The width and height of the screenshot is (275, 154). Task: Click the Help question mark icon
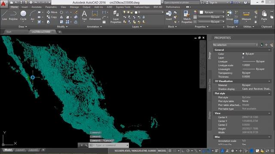tap(245, 3)
